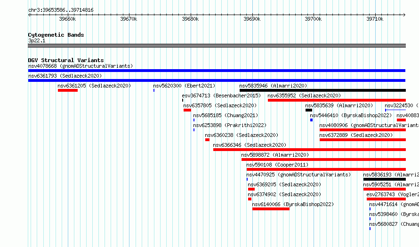The width and height of the screenshot is (419, 247).
Task: Click the nsv6360238 small red bar
Action: pyautogui.click(x=207, y=140)
